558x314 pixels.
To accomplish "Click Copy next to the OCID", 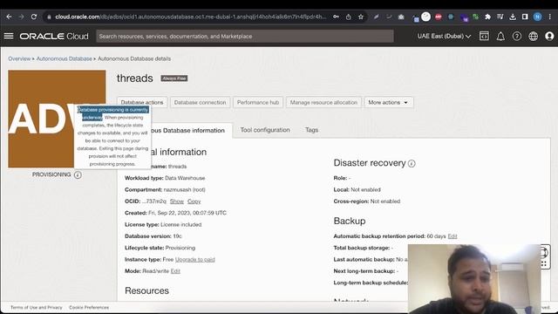I will [194, 201].
